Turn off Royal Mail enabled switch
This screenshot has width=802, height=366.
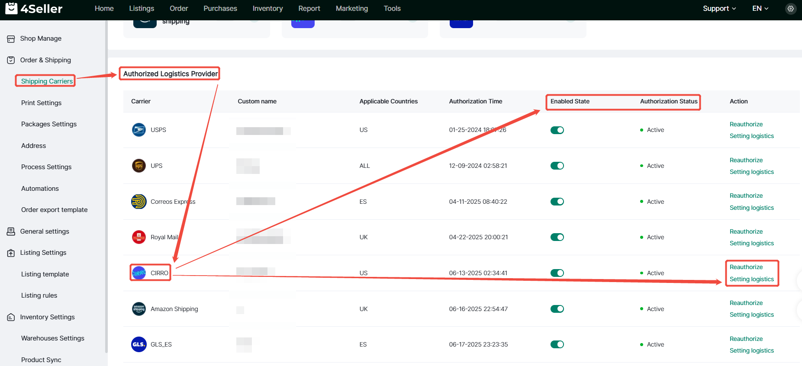tap(557, 237)
